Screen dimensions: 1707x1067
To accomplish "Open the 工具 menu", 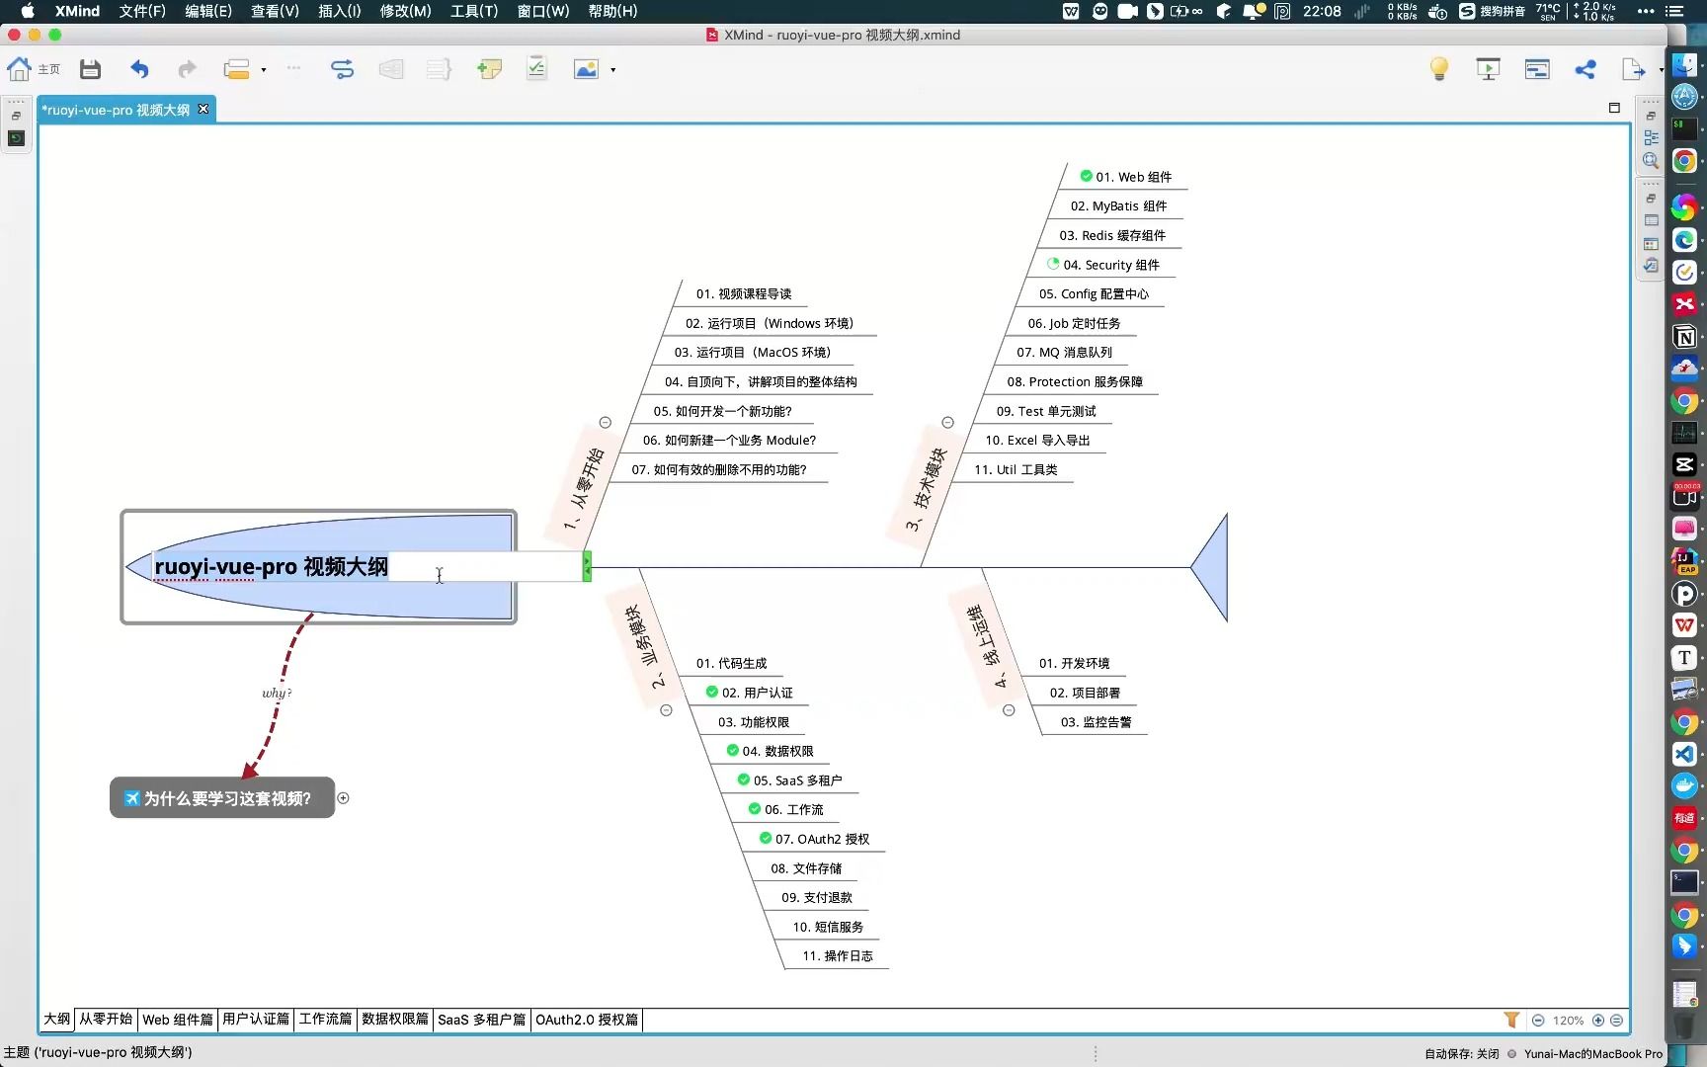I will click(x=473, y=11).
